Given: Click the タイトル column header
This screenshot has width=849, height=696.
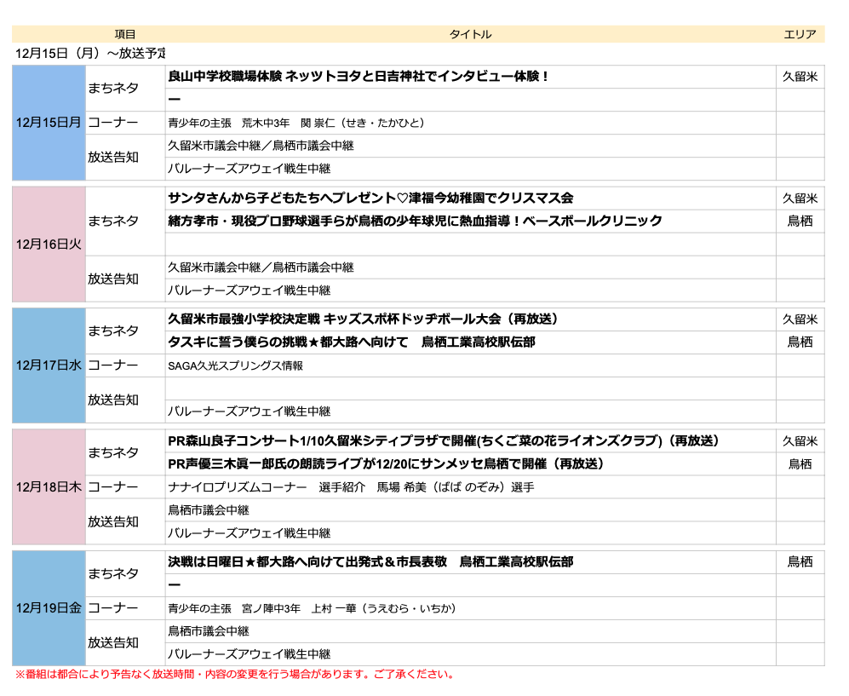Looking at the screenshot, I should tap(470, 34).
